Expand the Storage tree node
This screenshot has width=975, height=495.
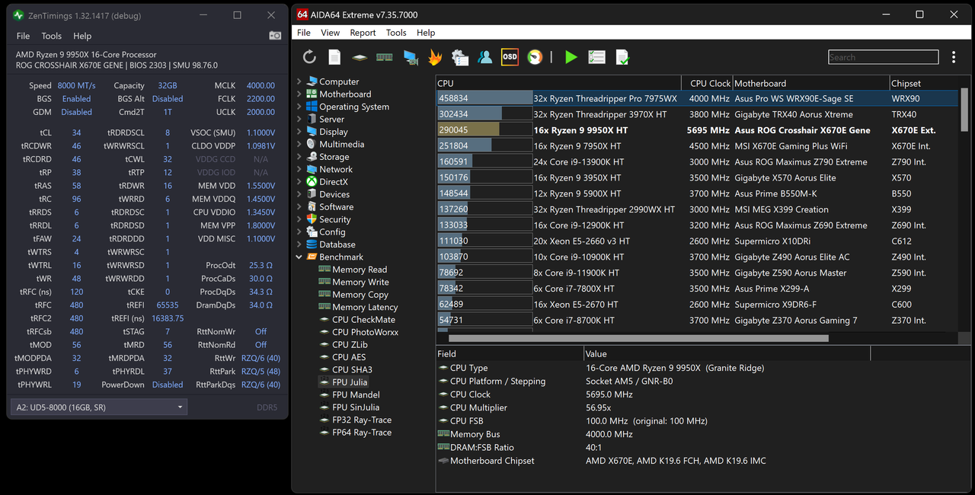tap(299, 157)
